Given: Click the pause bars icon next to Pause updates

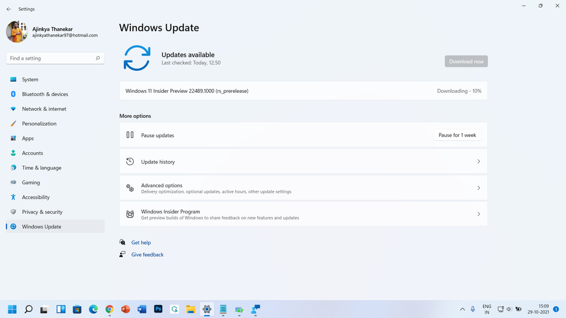Looking at the screenshot, I should pyautogui.click(x=130, y=135).
